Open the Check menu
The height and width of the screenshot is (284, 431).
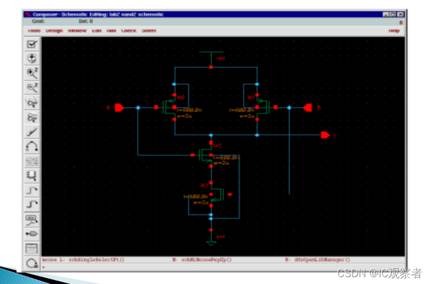pos(128,30)
